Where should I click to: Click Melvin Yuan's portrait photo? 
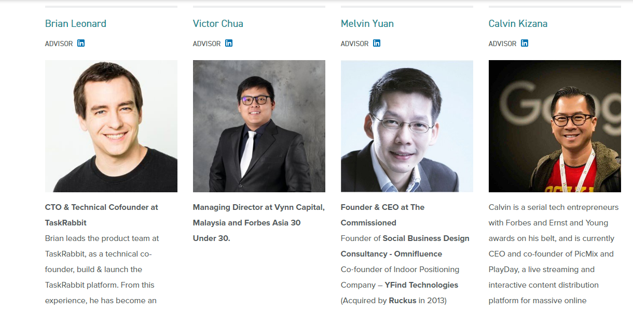click(x=407, y=126)
